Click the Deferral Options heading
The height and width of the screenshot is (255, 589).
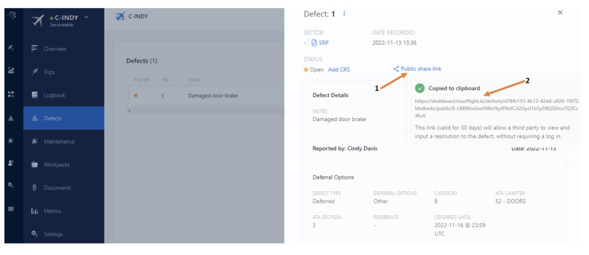pos(333,177)
